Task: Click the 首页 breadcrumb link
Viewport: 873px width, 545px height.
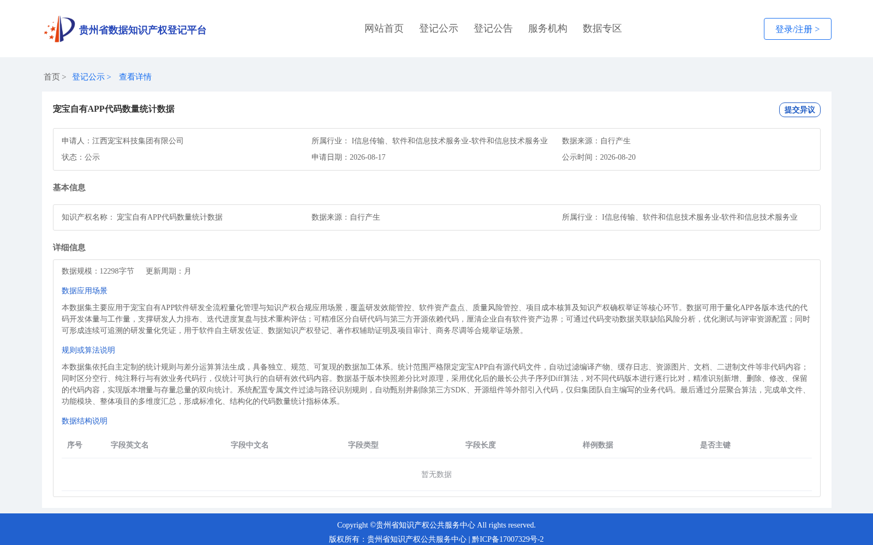Action: point(52,77)
